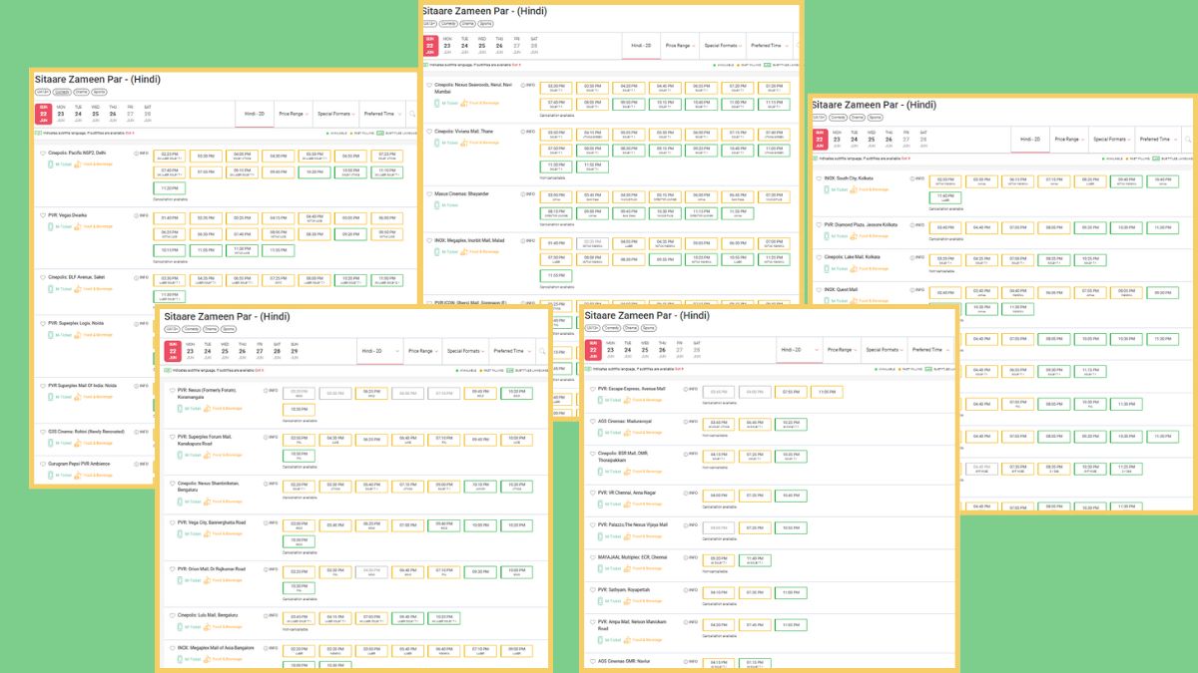Click Food & Beverage icon for INOX South City Kolkata
Viewport: 1198px width, 673px height.
pos(871,189)
